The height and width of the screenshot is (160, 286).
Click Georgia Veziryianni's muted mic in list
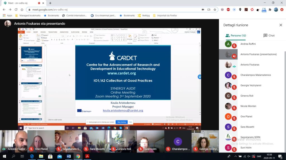tap(234, 87)
